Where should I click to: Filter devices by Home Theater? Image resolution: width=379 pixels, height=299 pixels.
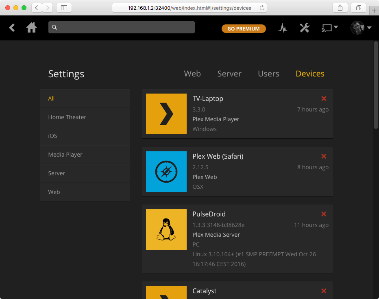coord(85,117)
